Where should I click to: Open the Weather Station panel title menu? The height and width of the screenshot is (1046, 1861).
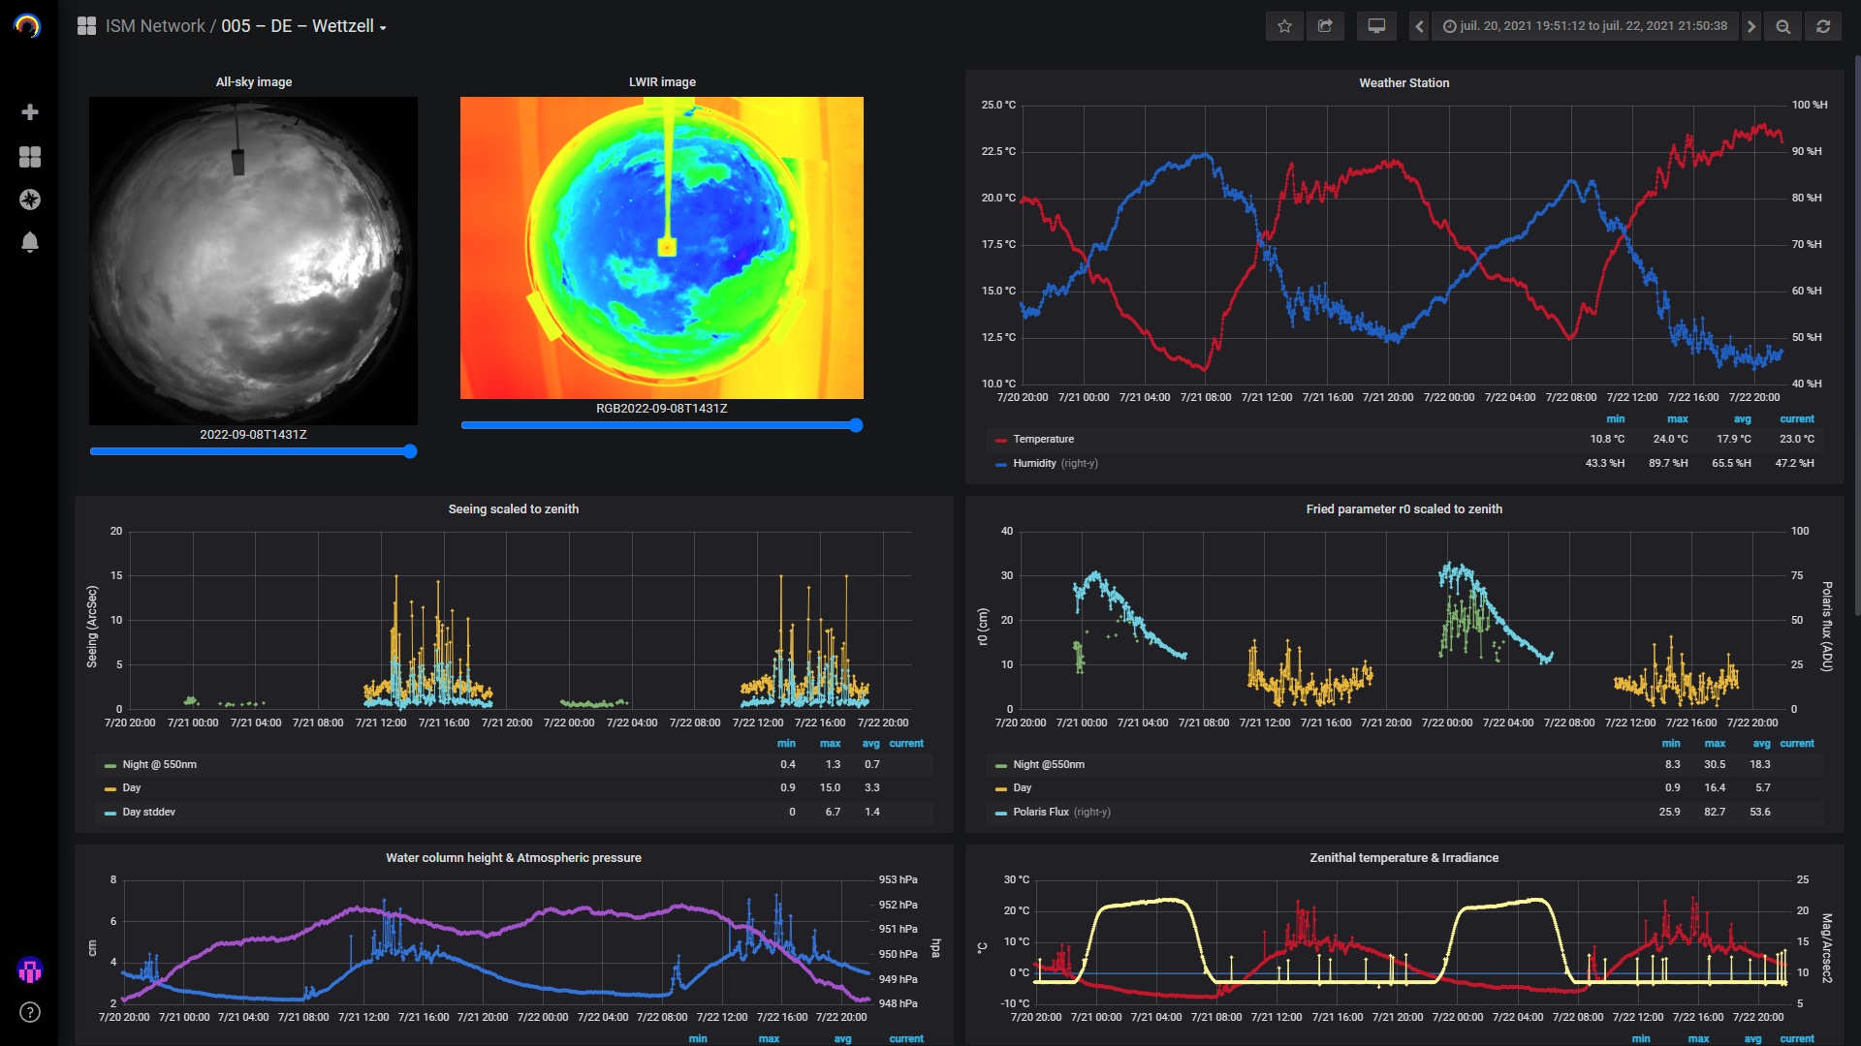[x=1404, y=83]
